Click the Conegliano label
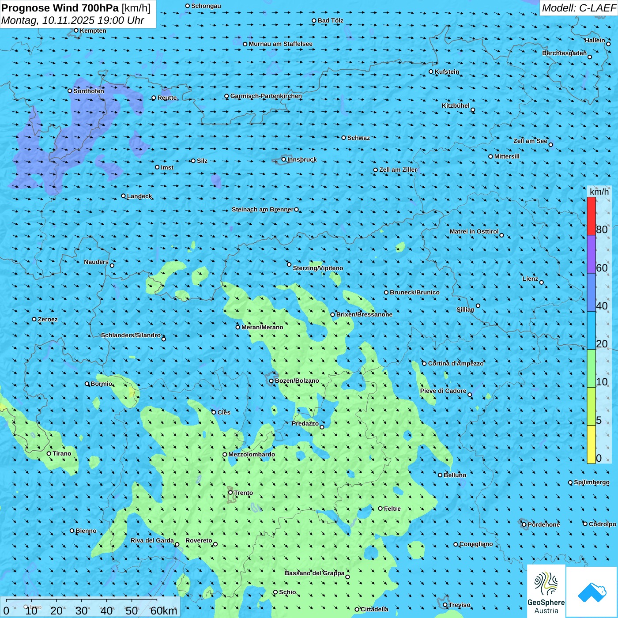Image resolution: width=618 pixels, height=618 pixels. tap(476, 544)
